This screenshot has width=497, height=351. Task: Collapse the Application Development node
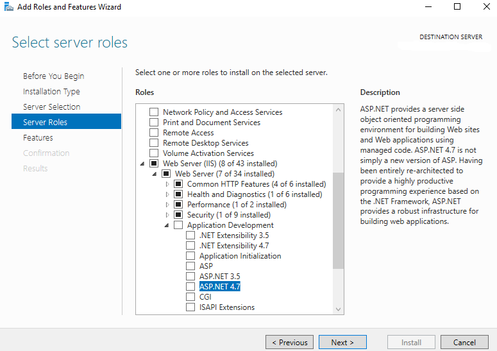167,225
